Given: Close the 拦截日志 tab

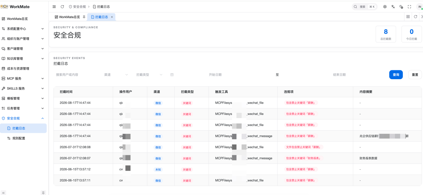Looking at the screenshot, I should tap(112, 17).
